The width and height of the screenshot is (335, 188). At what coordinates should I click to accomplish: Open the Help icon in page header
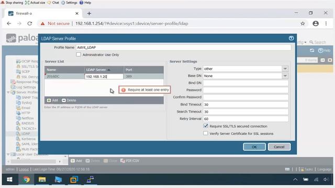[x=324, y=51]
